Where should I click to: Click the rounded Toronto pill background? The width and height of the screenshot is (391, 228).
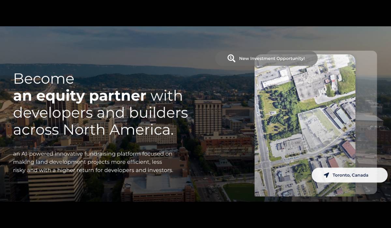click(349, 175)
